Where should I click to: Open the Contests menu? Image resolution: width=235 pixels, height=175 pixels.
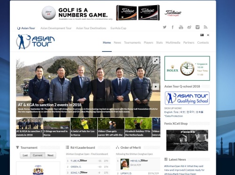(203, 43)
